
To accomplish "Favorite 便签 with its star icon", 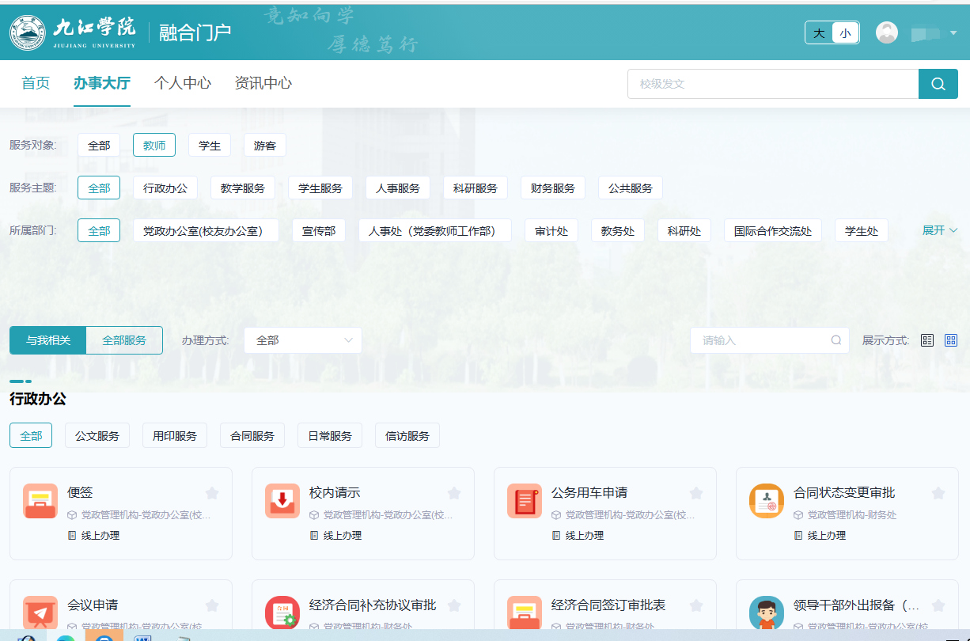I will click(212, 493).
